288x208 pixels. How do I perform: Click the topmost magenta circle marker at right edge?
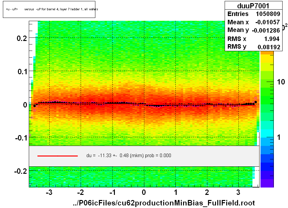tap(258, 92)
